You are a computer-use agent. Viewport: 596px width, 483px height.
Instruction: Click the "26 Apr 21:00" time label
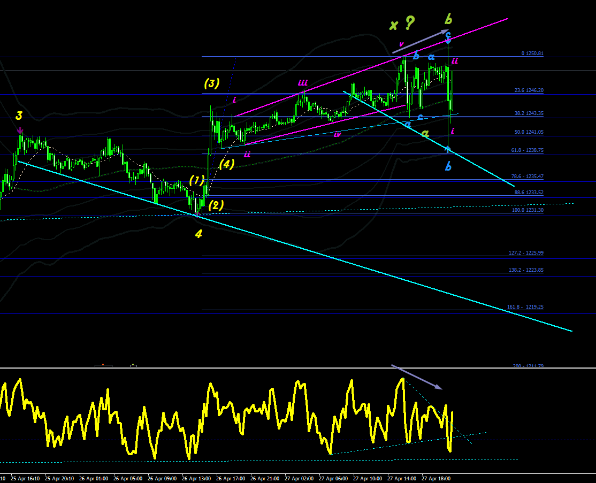coord(264,478)
